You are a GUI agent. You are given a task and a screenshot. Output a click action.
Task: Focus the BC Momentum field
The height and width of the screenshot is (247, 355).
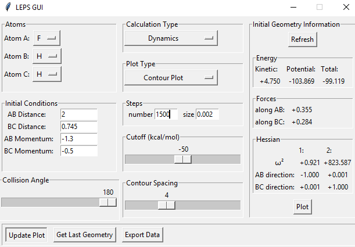point(78,151)
